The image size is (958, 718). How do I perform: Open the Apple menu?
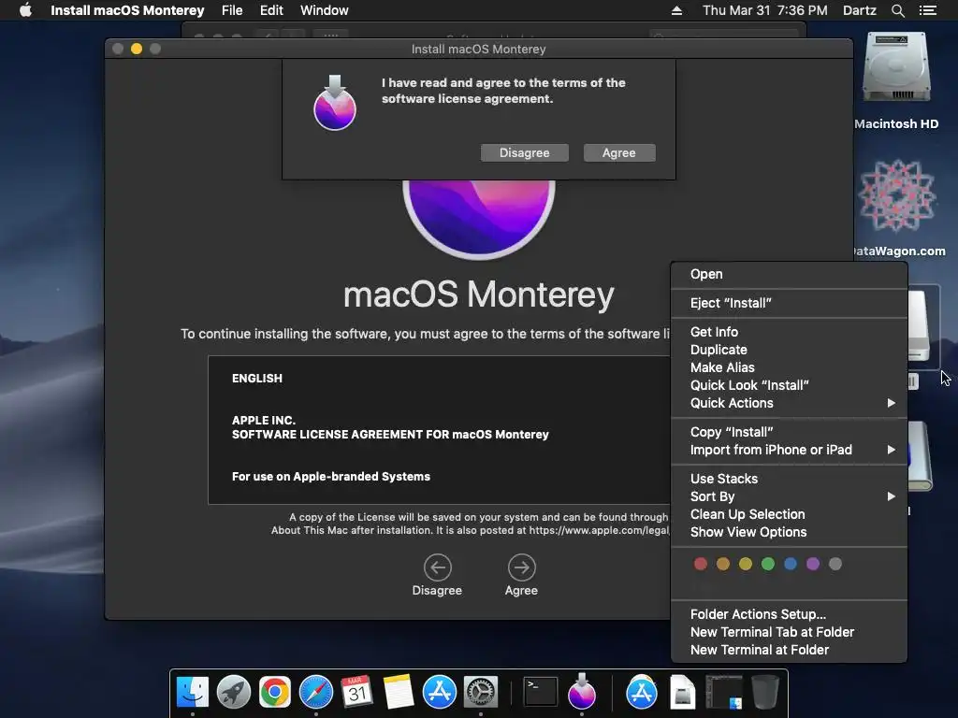tap(25, 10)
